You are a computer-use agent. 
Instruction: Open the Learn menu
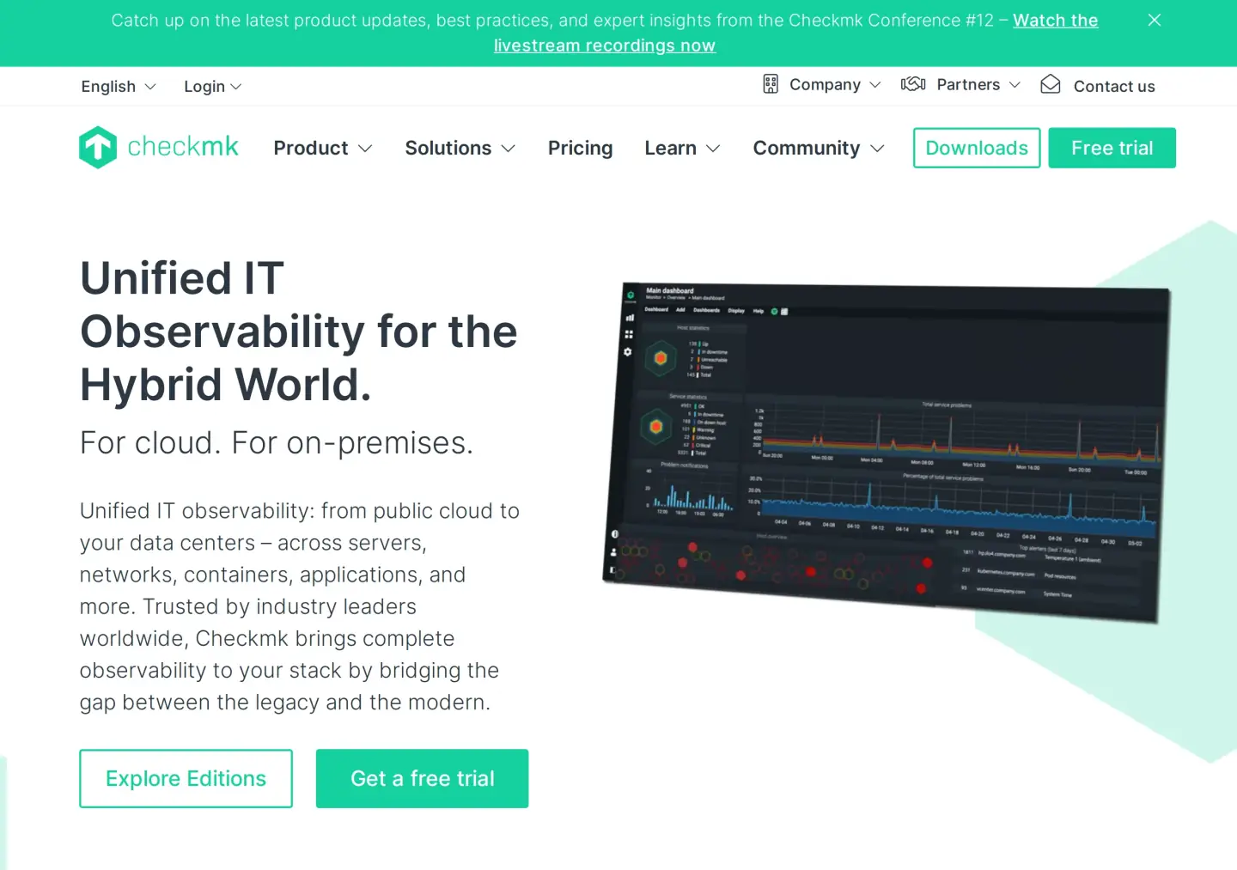[683, 149]
